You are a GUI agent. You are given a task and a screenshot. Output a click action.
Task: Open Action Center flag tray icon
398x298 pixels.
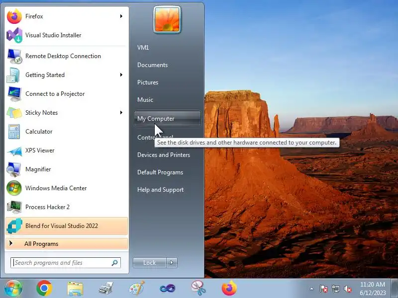tap(324, 289)
